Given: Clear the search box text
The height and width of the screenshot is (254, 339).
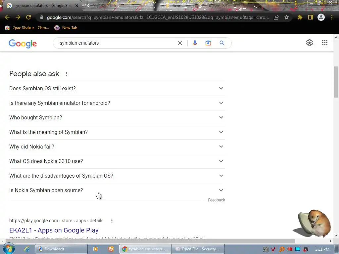Looking at the screenshot, I should click(x=180, y=43).
